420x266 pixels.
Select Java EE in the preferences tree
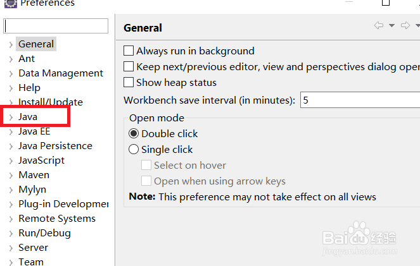pyautogui.click(x=34, y=131)
